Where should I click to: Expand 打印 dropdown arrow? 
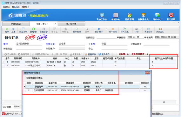coord(141,30)
